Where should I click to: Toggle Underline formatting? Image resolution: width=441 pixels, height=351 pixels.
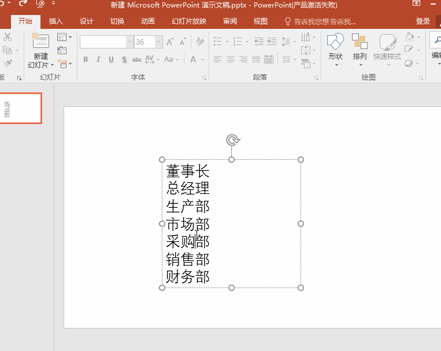click(111, 59)
